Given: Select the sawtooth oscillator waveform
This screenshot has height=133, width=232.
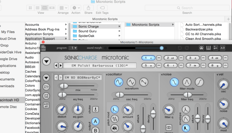Looking at the screenshot, I should click(144, 82).
